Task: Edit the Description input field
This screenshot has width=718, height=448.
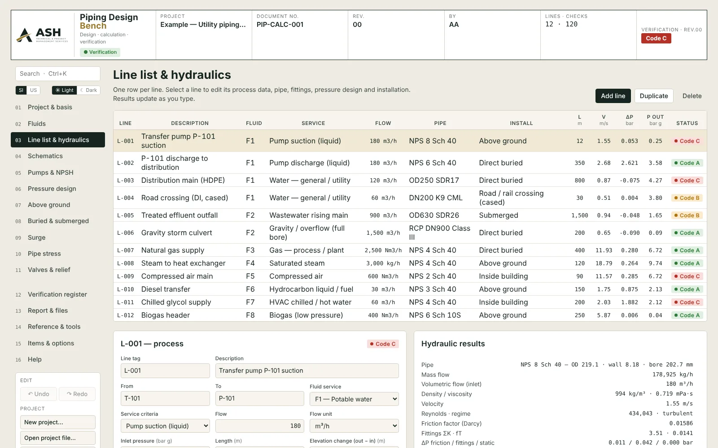Action: pyautogui.click(x=307, y=370)
